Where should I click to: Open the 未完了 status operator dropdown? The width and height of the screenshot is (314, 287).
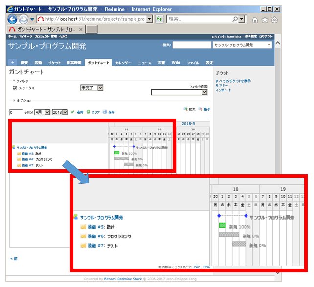coord(92,88)
